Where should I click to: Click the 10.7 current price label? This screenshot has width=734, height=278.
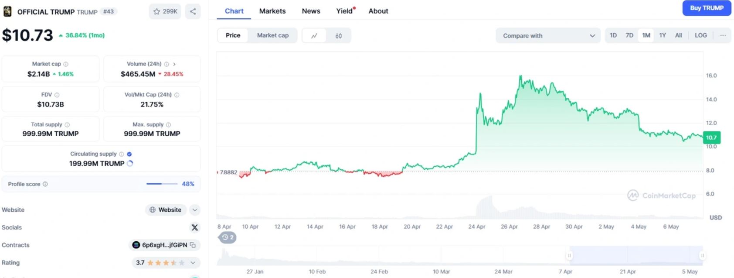click(712, 137)
